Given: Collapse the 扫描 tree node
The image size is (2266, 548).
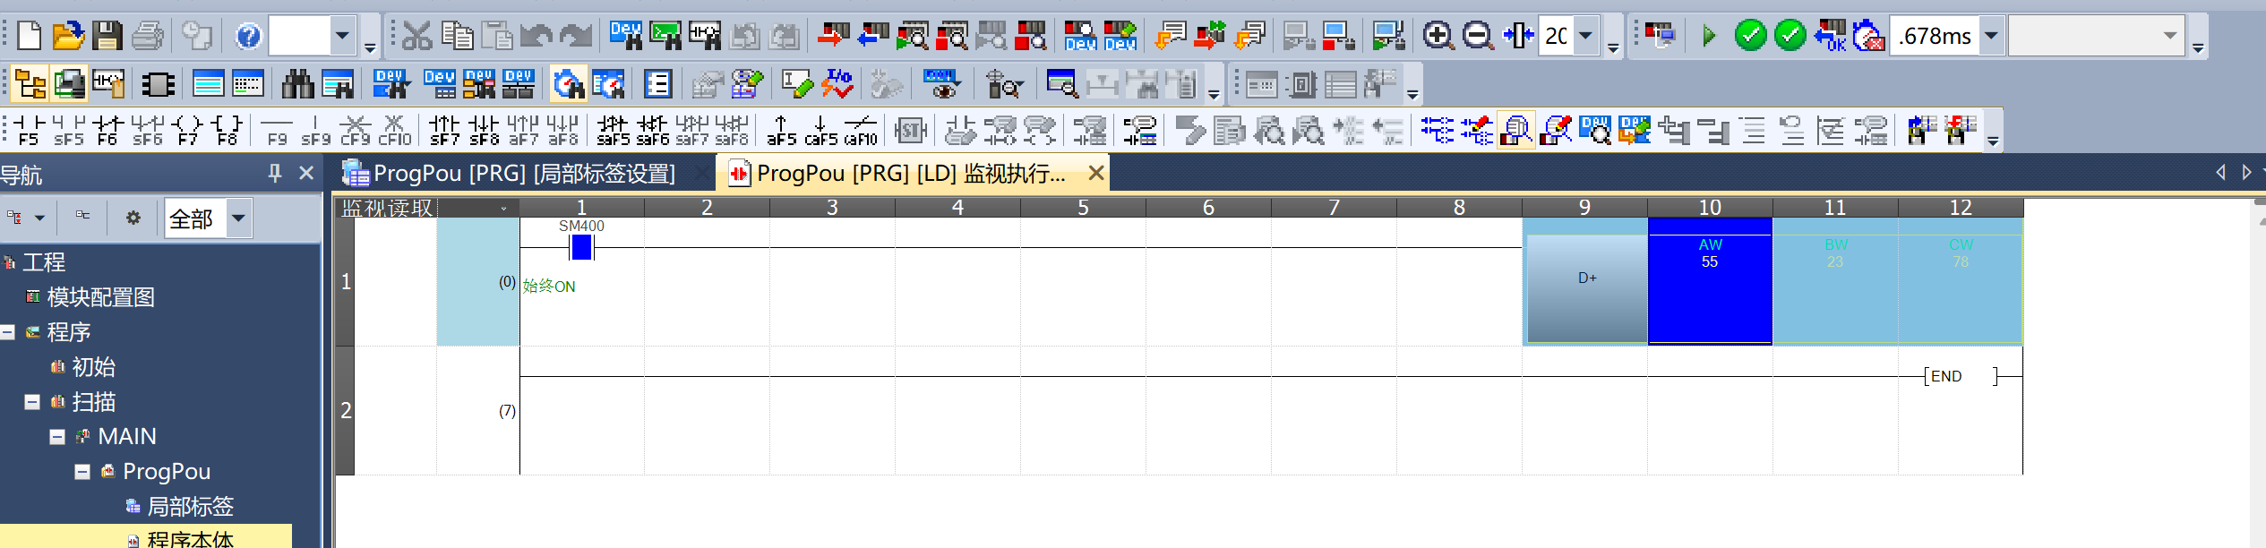Looking at the screenshot, I should click(32, 402).
